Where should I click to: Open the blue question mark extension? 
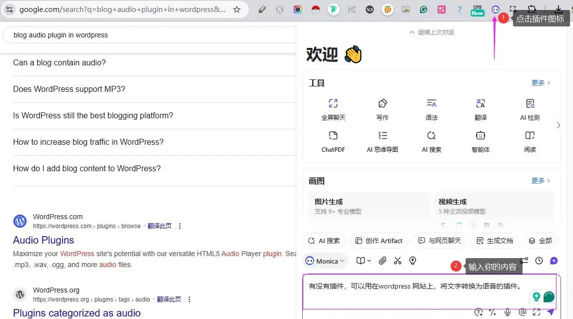coord(460,9)
